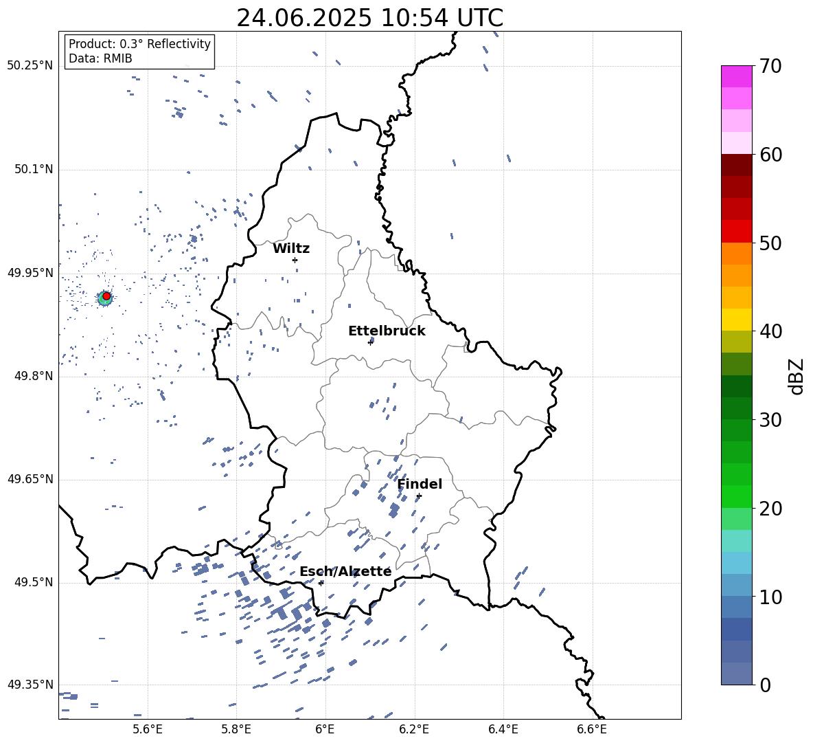Click the bright green 20 dBZ band
Screen dimensions: 813x743
pyautogui.click(x=736, y=496)
